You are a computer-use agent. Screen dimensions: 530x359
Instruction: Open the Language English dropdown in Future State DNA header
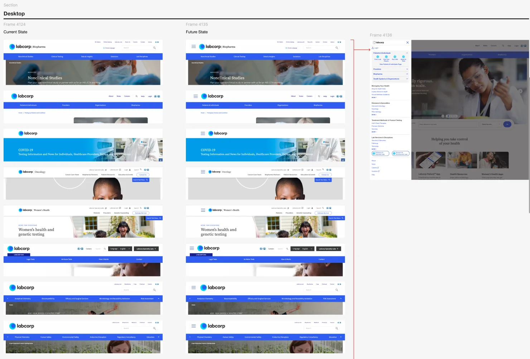click(303, 249)
